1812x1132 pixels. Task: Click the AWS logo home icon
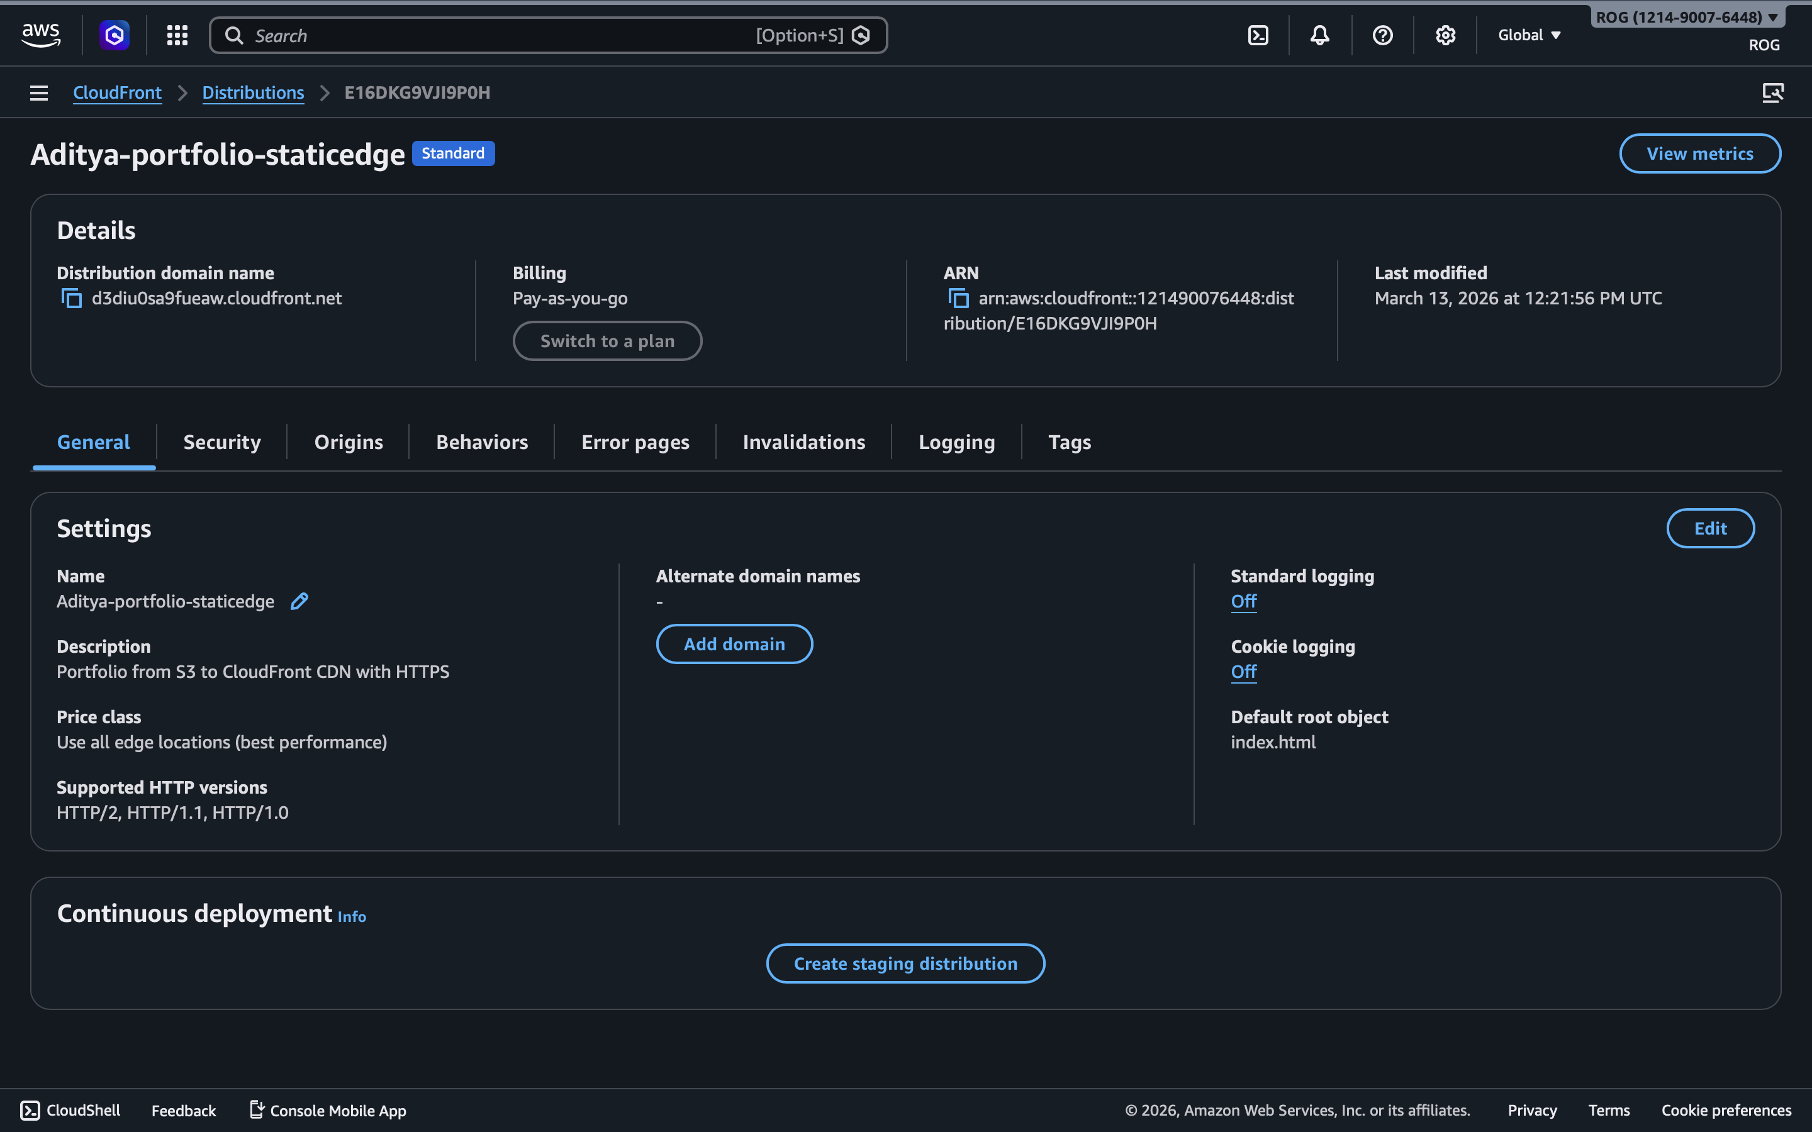(x=40, y=35)
